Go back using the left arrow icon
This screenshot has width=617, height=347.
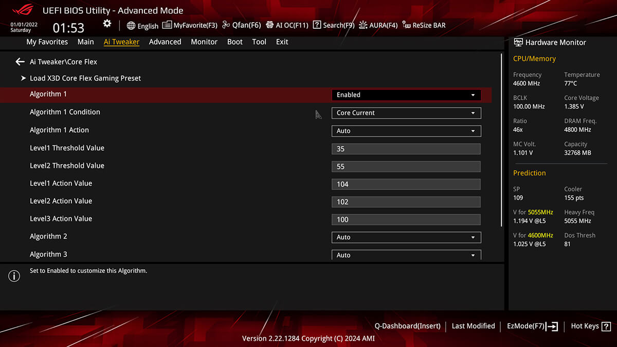(20, 62)
